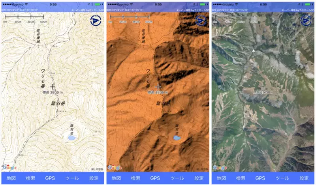Screen dimensions: 316x185
Task: Open 検索 tab in left screen
Action: [x=30, y=178]
